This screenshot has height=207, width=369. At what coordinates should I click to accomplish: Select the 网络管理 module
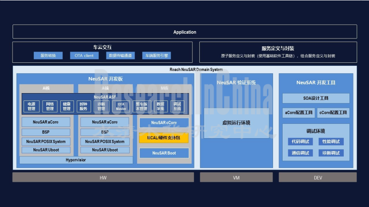coord(50,107)
